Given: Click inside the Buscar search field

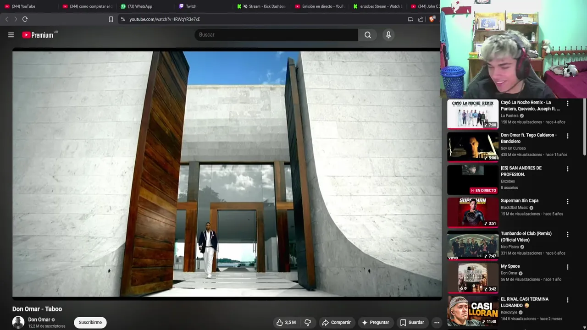Looking at the screenshot, I should click(276, 35).
